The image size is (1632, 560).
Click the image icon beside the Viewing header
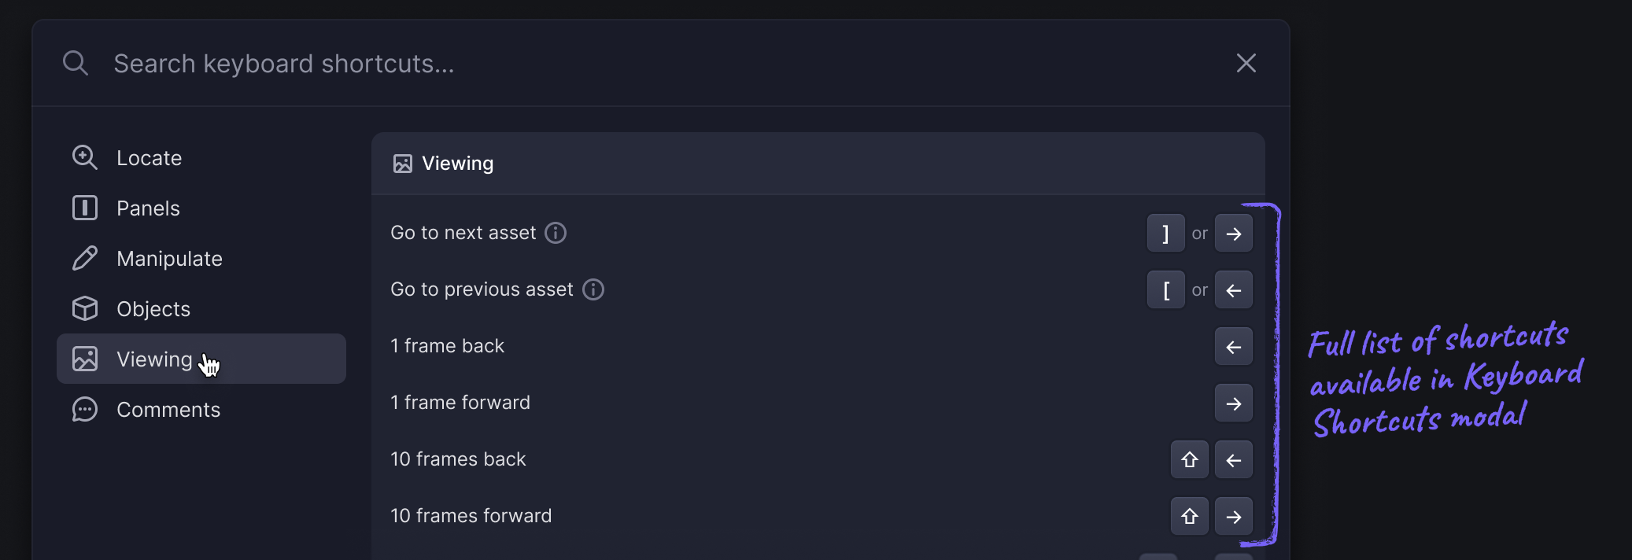[x=403, y=163]
